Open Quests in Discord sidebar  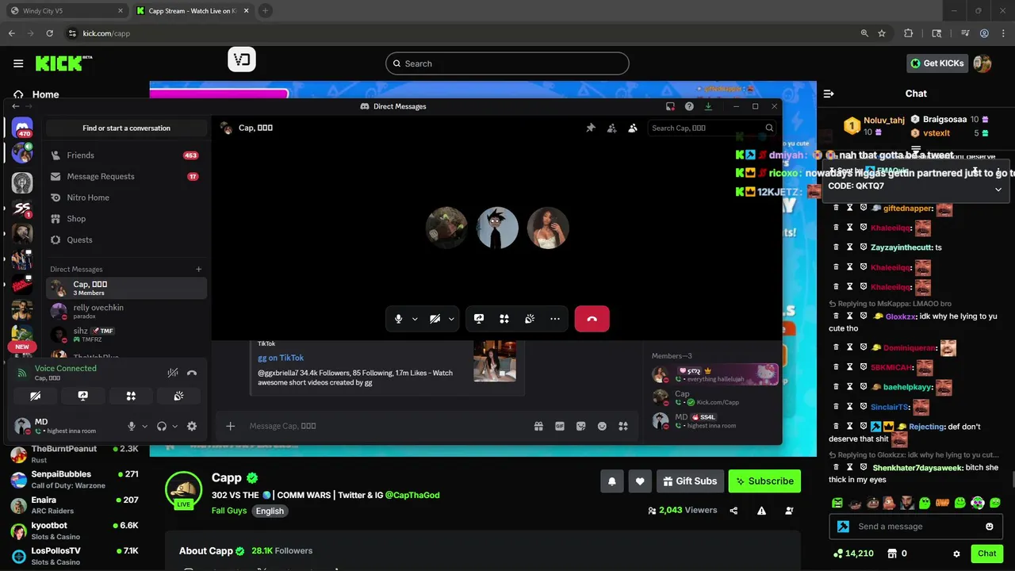click(x=126, y=240)
